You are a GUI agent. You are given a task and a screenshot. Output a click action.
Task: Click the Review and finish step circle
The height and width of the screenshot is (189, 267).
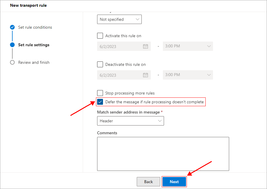[x=12, y=62]
